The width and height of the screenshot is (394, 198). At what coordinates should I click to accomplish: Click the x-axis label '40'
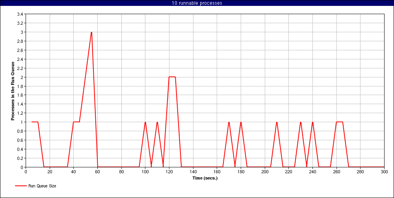tap(74, 172)
